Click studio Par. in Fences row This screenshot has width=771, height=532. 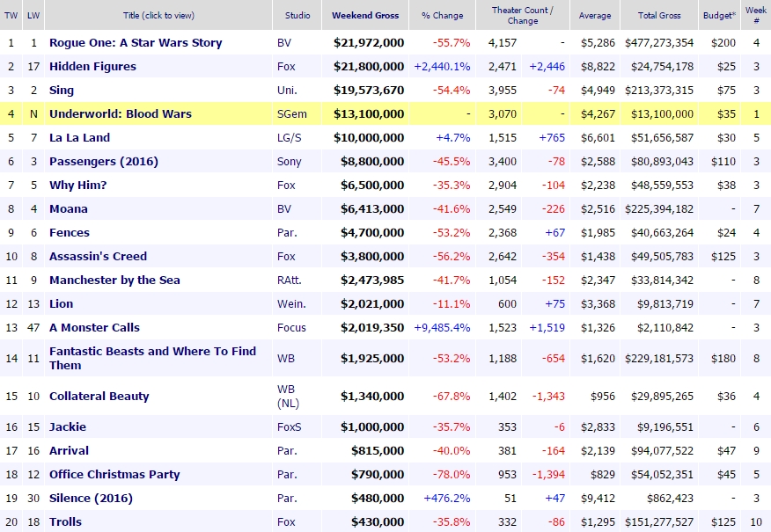287,233
